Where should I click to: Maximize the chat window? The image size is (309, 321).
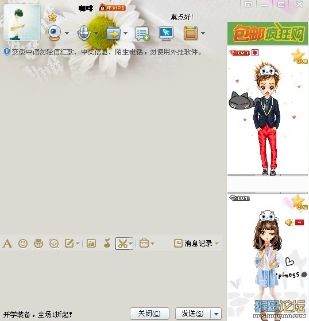(281, 5)
